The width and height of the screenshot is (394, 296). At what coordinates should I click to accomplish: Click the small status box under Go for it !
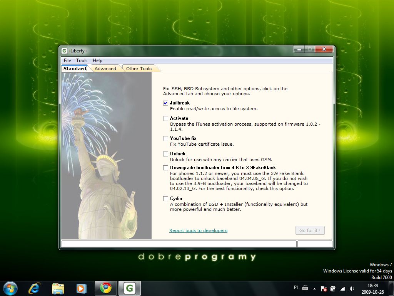click(x=315, y=244)
